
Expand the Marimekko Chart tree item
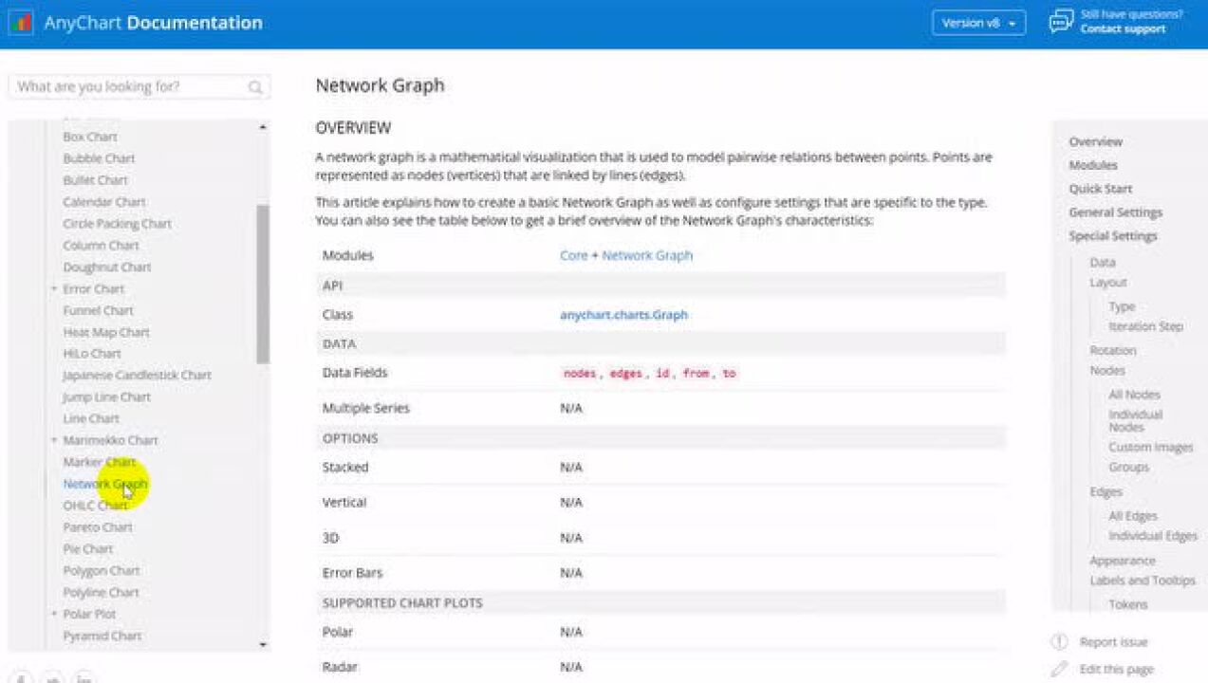tap(54, 440)
